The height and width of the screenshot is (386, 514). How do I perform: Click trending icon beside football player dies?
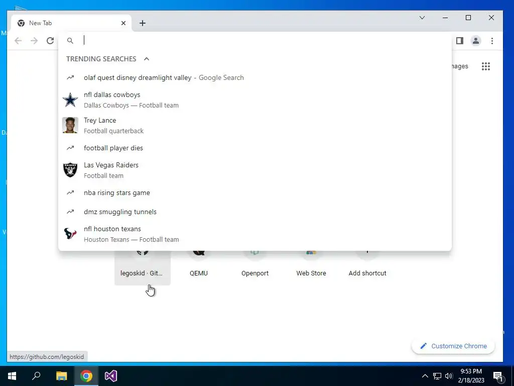[70, 148]
